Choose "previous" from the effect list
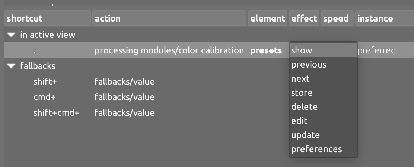Screen dimensions: 414x167 (309, 65)
